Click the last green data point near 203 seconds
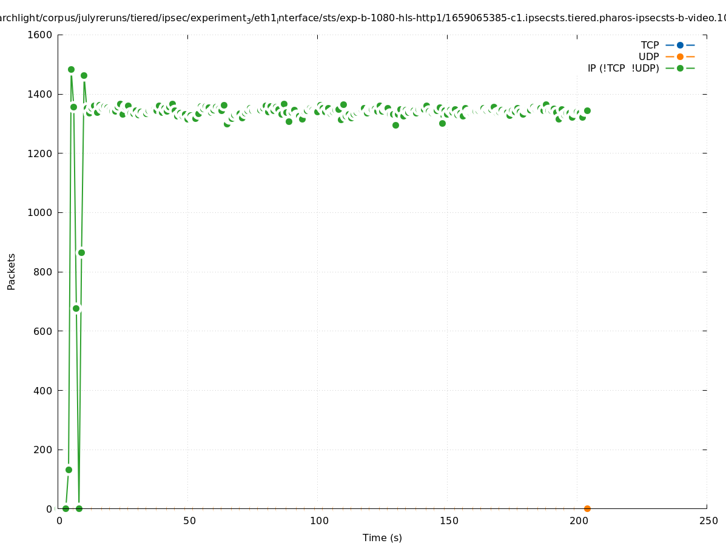726x546 pixels. click(x=587, y=110)
